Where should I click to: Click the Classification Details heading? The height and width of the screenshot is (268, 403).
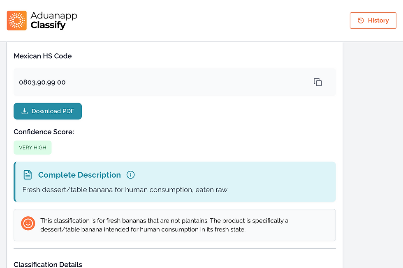48,264
